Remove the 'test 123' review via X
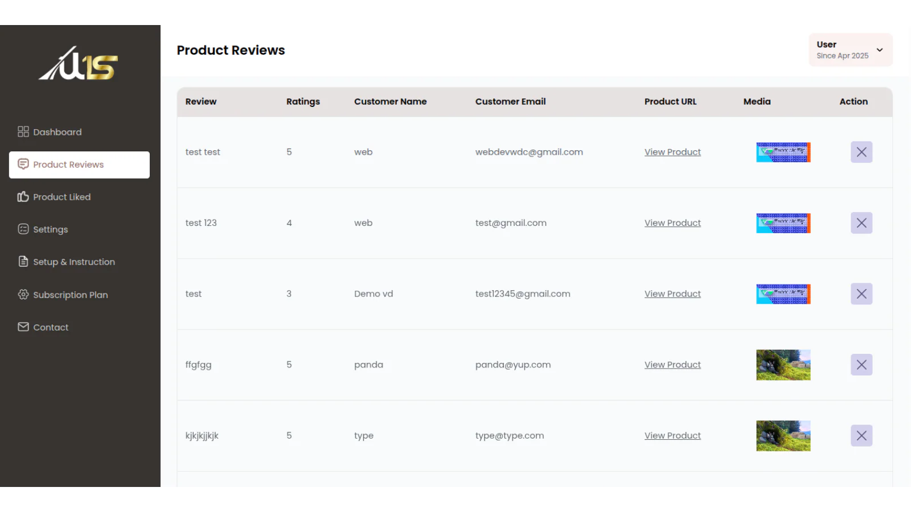This screenshot has width=911, height=512. [x=861, y=223]
